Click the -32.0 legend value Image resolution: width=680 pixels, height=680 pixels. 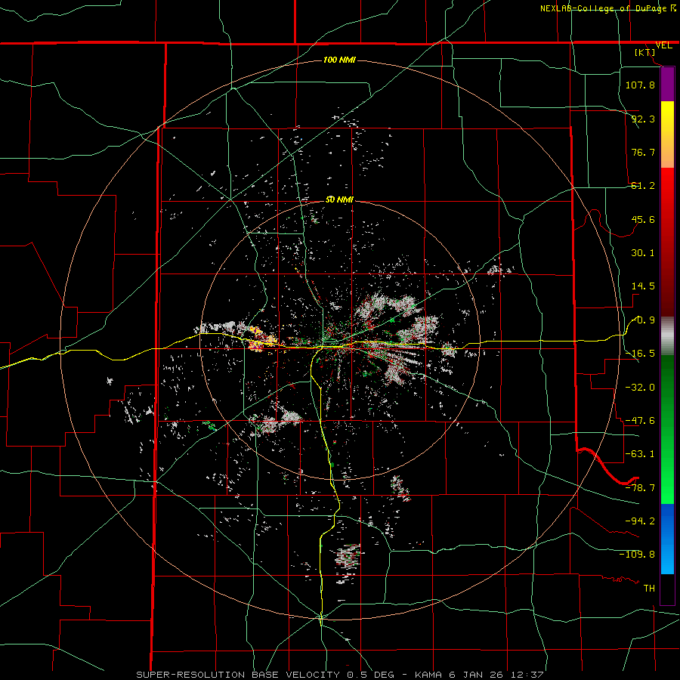(x=640, y=388)
